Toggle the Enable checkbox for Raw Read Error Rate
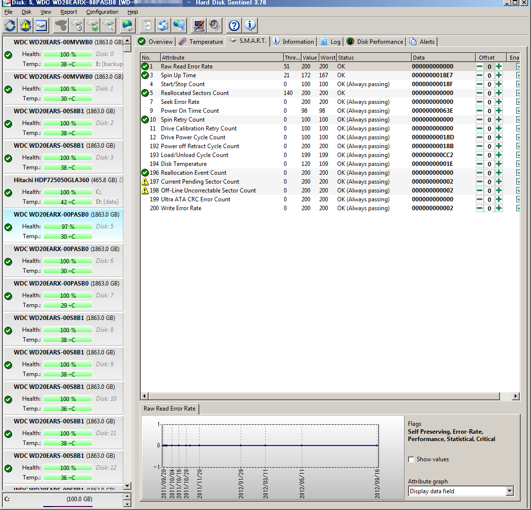Viewport: 531px width, 510px height. [518, 66]
